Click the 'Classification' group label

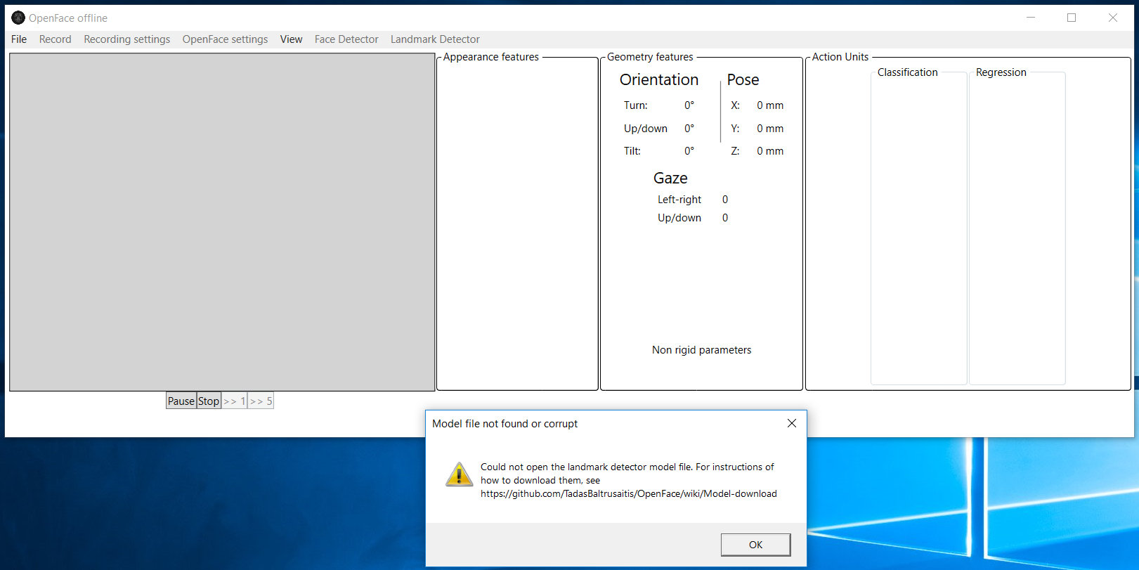pyautogui.click(x=907, y=72)
